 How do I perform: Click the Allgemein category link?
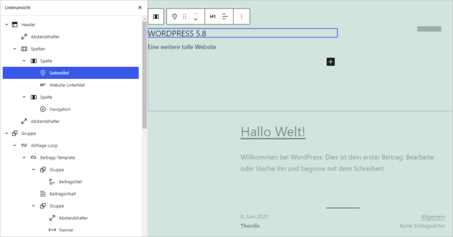[x=433, y=217]
